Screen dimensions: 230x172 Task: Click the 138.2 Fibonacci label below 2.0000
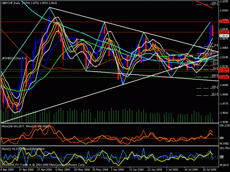pyautogui.click(x=215, y=87)
